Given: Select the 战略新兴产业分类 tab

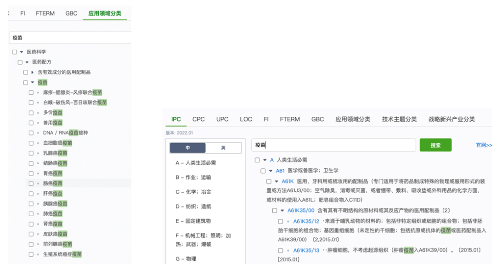Looking at the screenshot, I should [451, 119].
